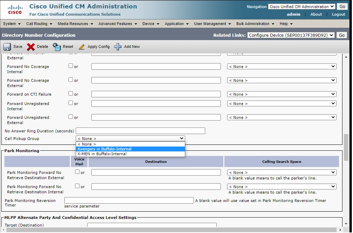This screenshot has height=233, width=353.
Task: Click the red X Delete icon
Action: (x=31, y=47)
